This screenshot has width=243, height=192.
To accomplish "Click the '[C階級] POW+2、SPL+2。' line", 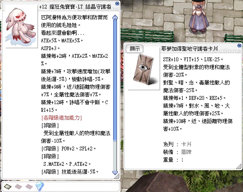I will tap(69, 149).
